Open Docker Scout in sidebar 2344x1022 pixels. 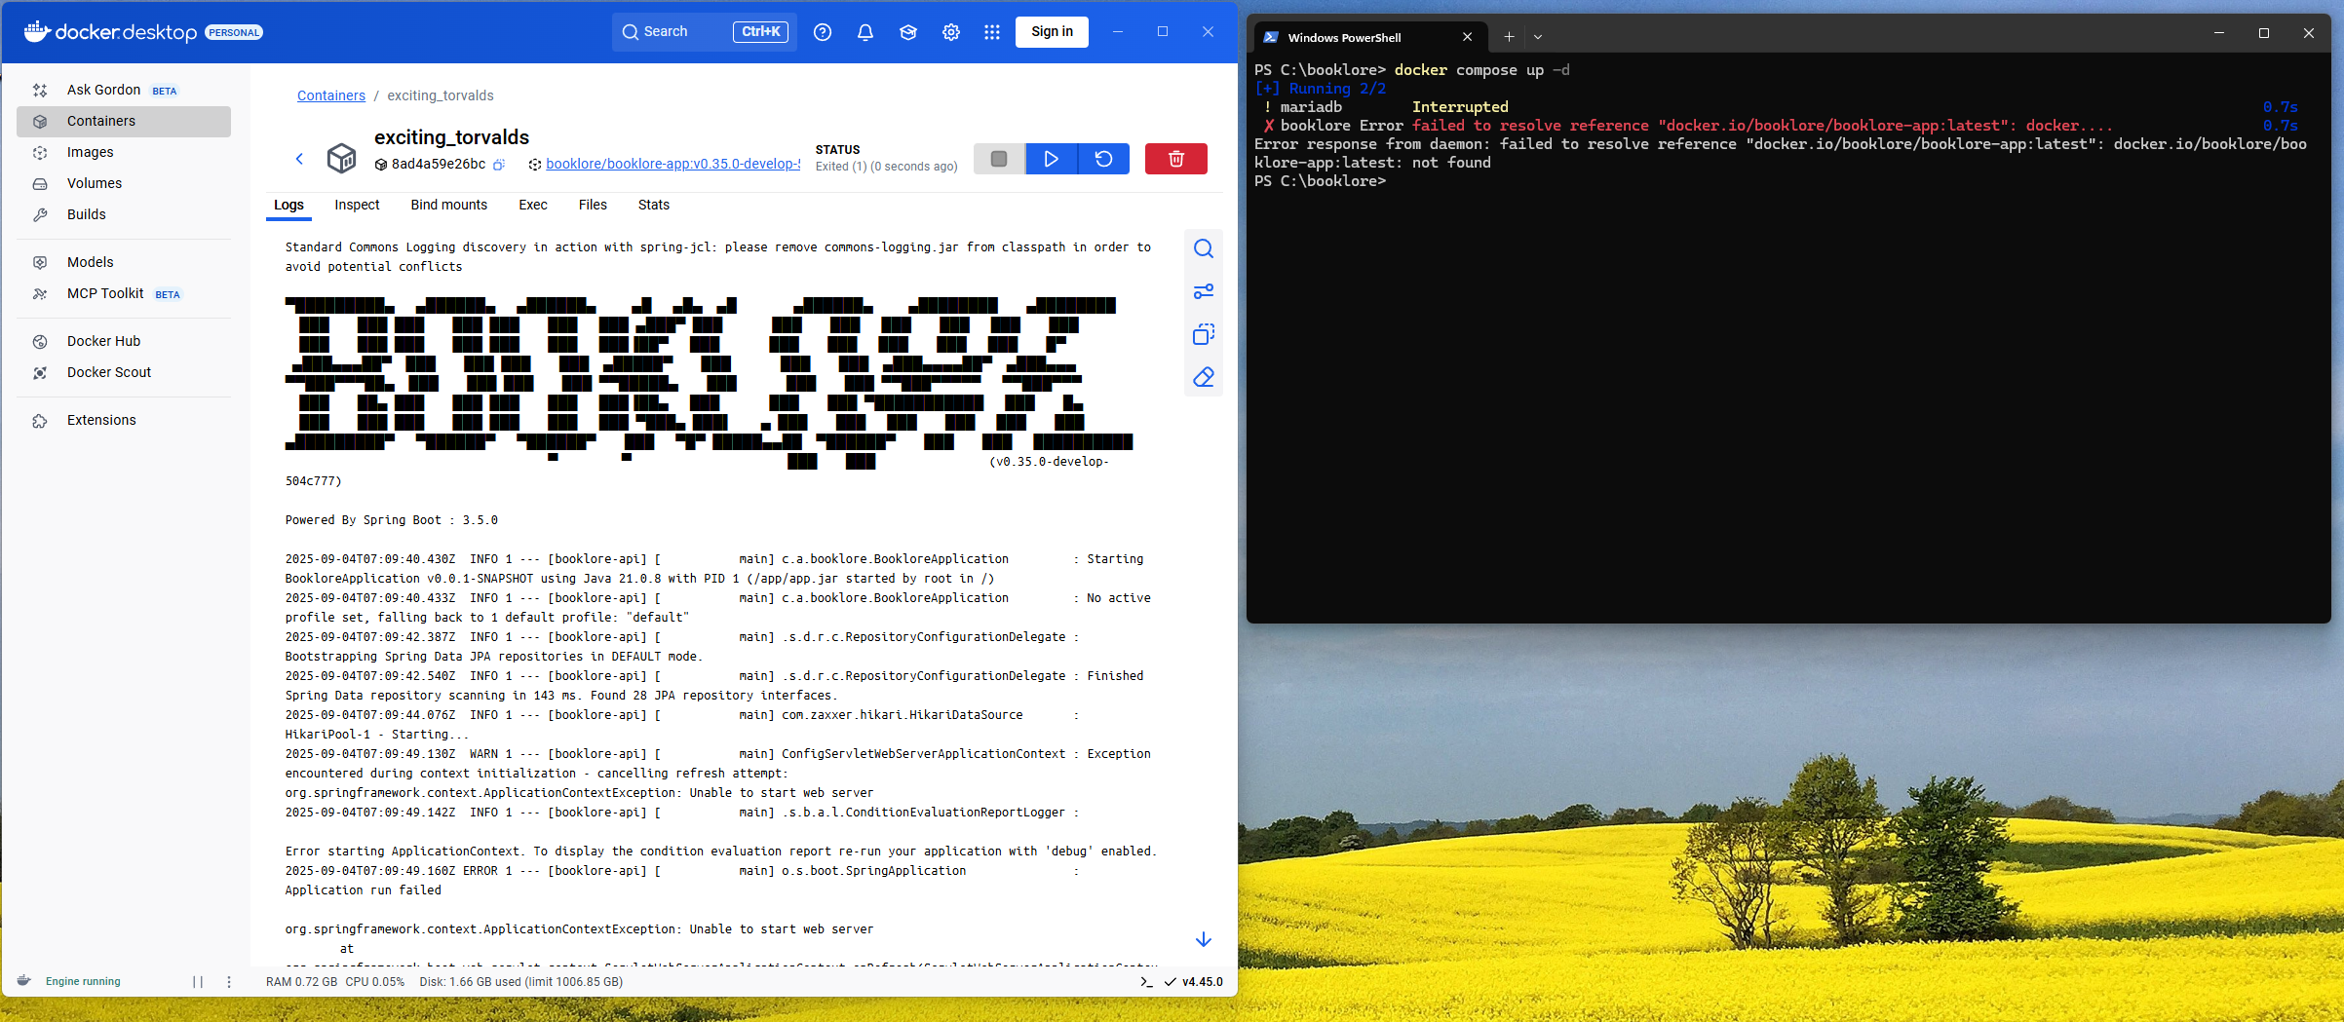tap(124, 372)
